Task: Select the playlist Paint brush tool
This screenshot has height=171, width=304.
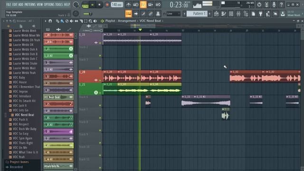Action: pos(62,21)
